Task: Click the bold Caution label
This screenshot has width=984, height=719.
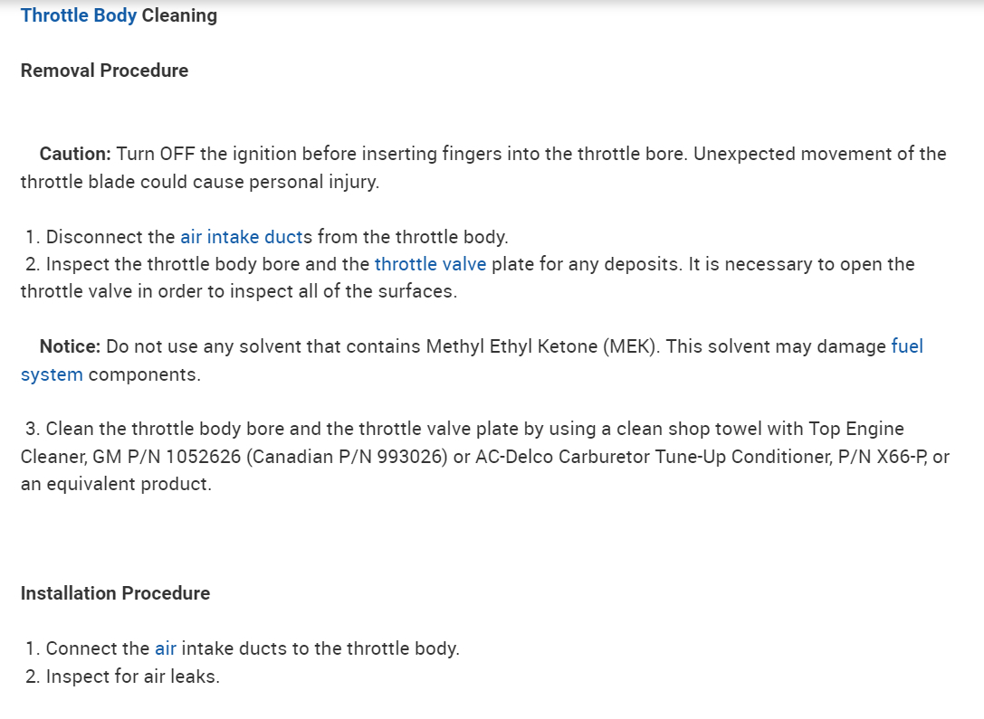Action: [75, 154]
